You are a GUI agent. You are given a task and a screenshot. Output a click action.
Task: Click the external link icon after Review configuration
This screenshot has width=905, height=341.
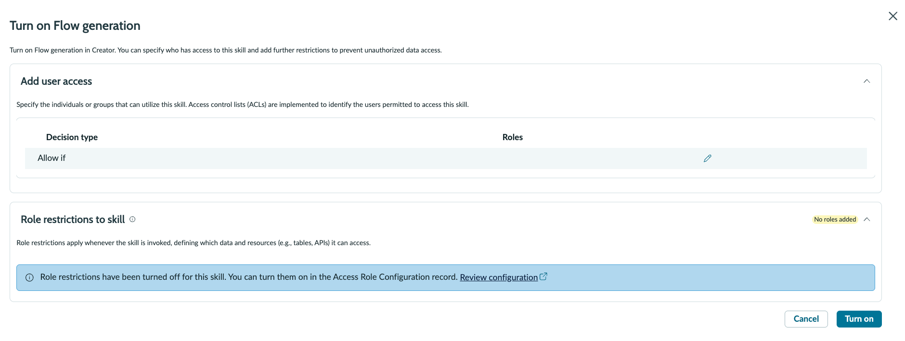coord(543,276)
